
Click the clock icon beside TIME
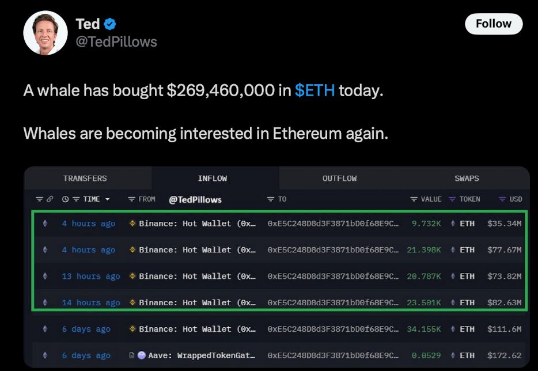pos(65,199)
